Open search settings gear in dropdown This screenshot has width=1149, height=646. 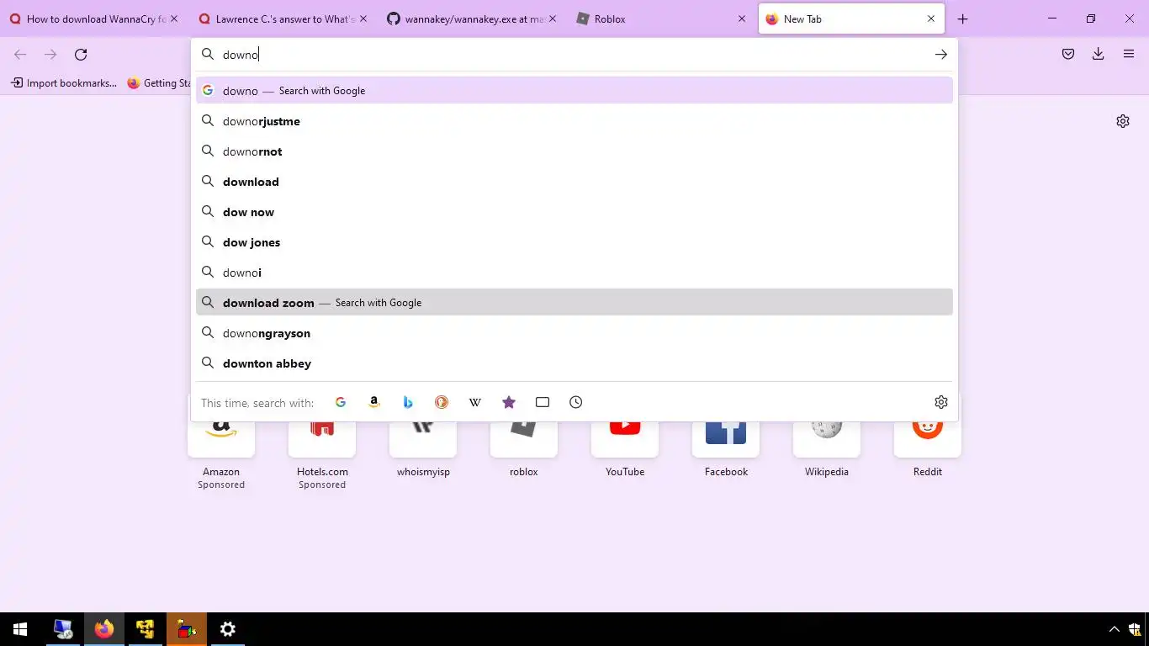click(941, 402)
